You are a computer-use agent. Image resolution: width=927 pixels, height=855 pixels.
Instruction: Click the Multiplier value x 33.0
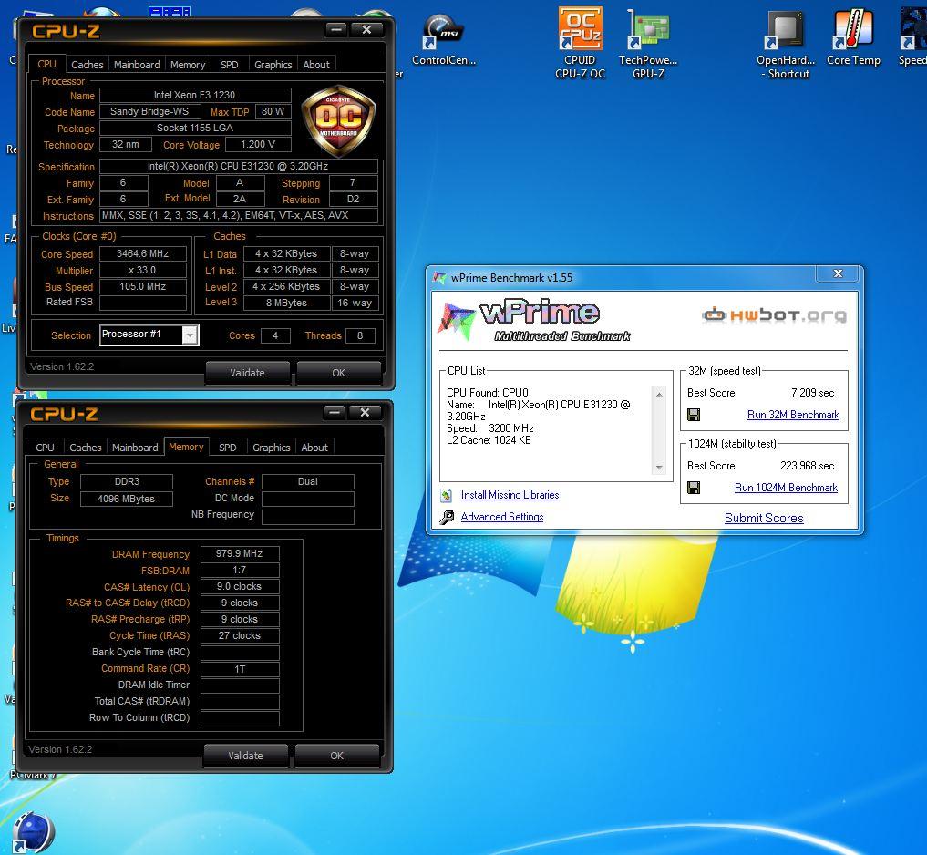[x=142, y=270]
